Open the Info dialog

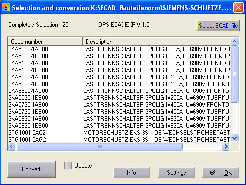131,173
